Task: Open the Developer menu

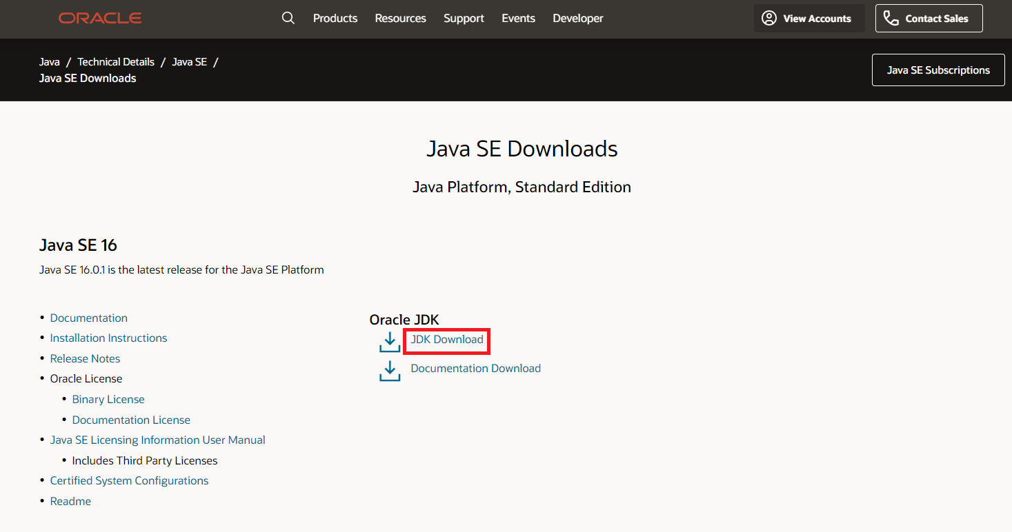Action: (578, 19)
